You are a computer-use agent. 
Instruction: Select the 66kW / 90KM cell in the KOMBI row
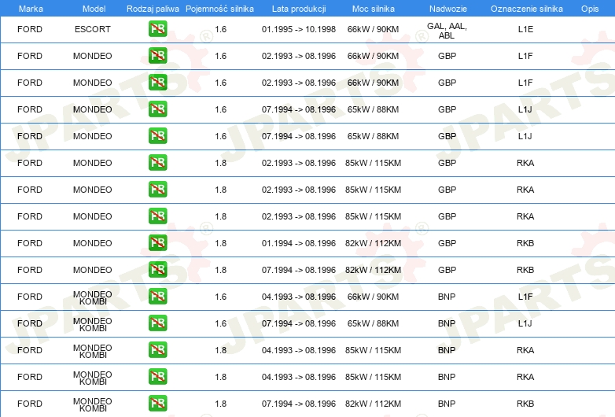point(373,297)
